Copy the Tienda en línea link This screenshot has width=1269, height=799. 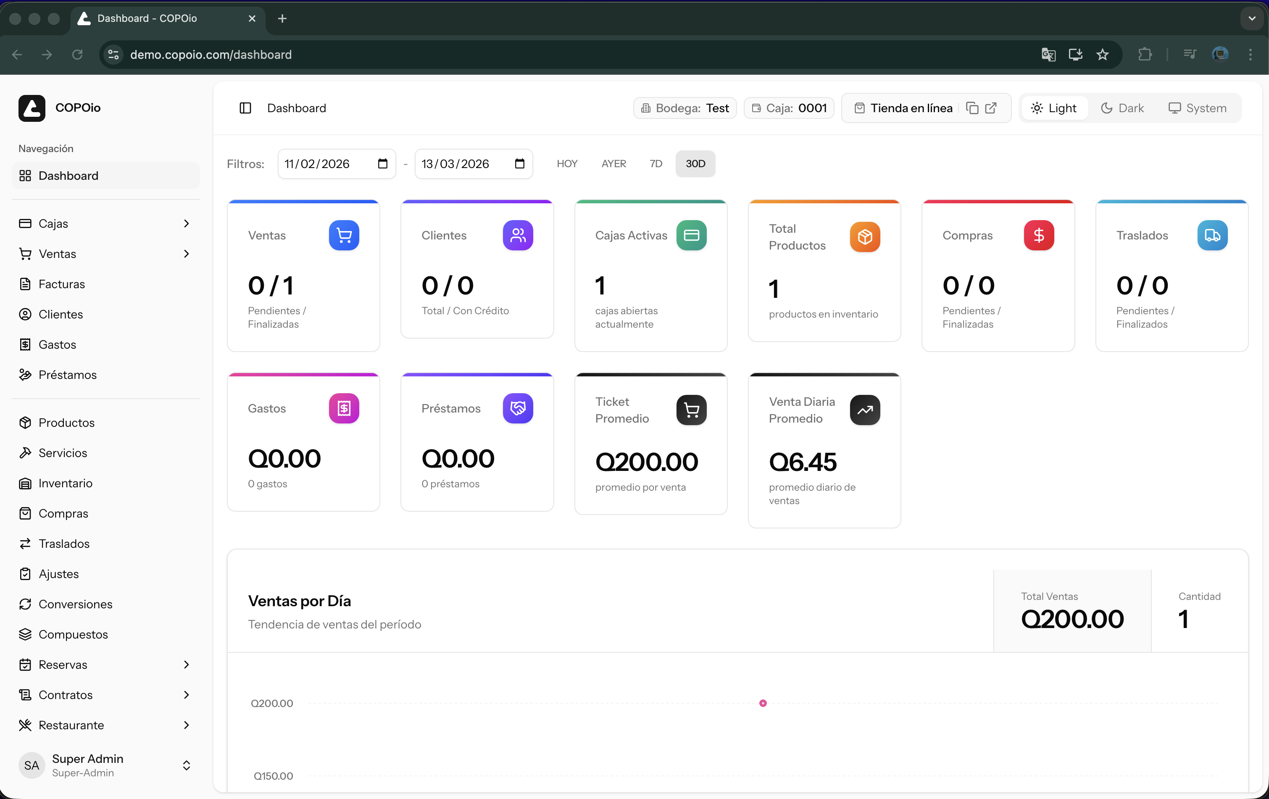(x=972, y=108)
